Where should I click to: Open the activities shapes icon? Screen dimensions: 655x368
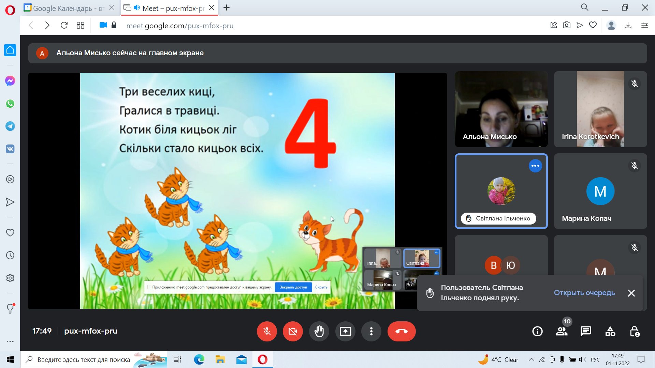pyautogui.click(x=610, y=331)
